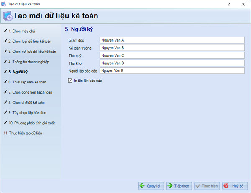
Task: Click the Người lập báo cáo field
Action: 172,70
